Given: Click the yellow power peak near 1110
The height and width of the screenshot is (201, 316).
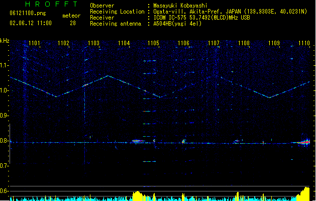Looking at the screenshot, I should pos(304,193).
